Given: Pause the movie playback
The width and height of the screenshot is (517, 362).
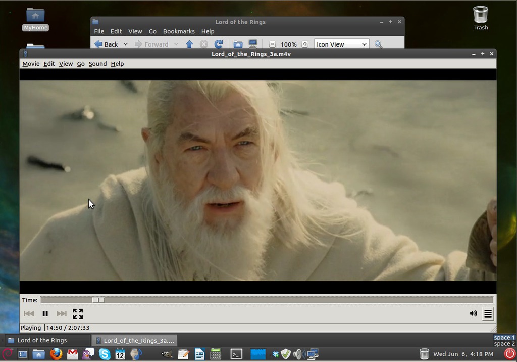Looking at the screenshot, I should (45, 314).
